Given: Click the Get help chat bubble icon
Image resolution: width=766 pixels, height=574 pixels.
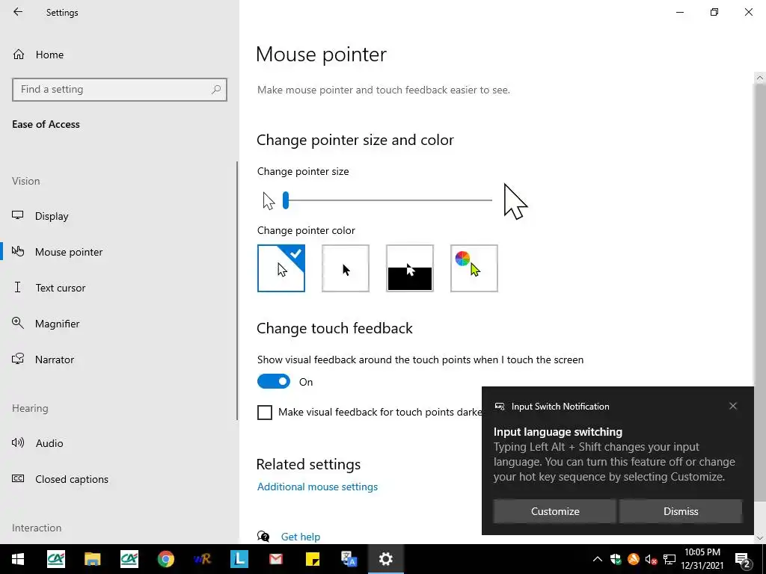Looking at the screenshot, I should (x=263, y=537).
